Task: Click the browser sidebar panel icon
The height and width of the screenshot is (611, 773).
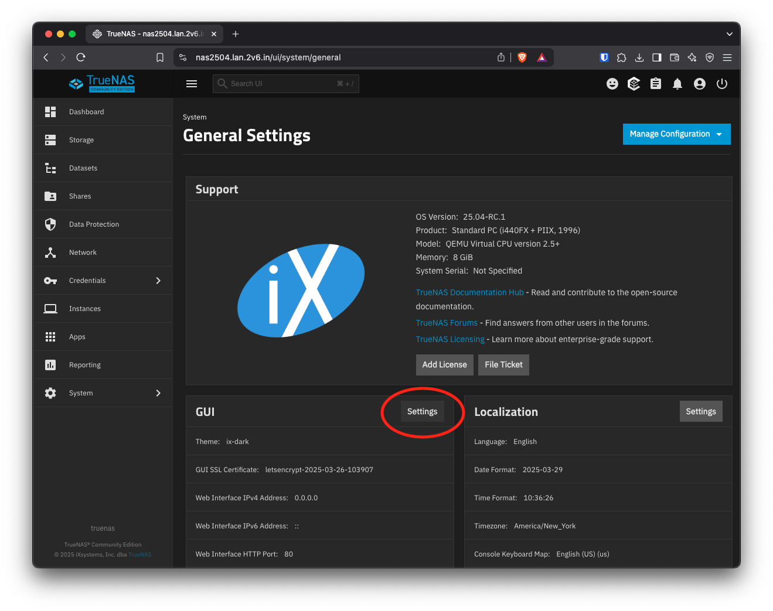Action: [x=657, y=57]
